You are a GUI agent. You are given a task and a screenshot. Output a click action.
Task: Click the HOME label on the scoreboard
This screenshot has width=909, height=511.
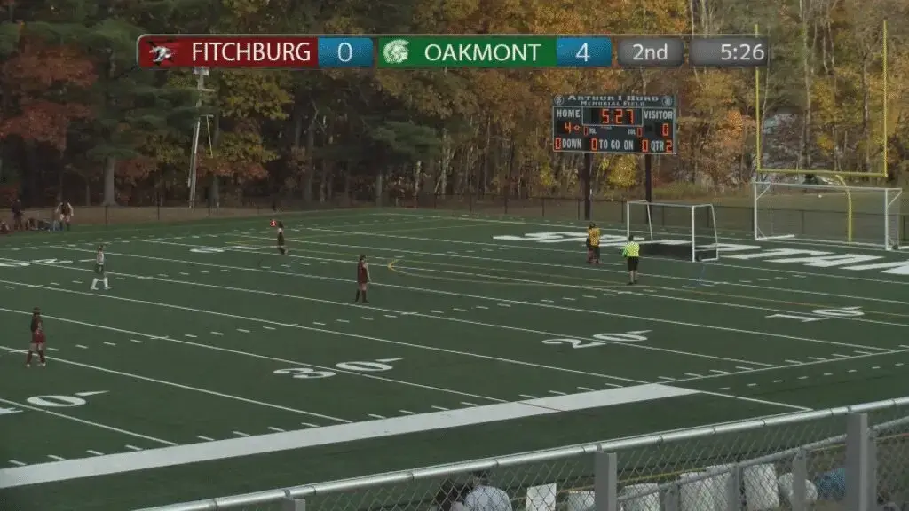567,114
